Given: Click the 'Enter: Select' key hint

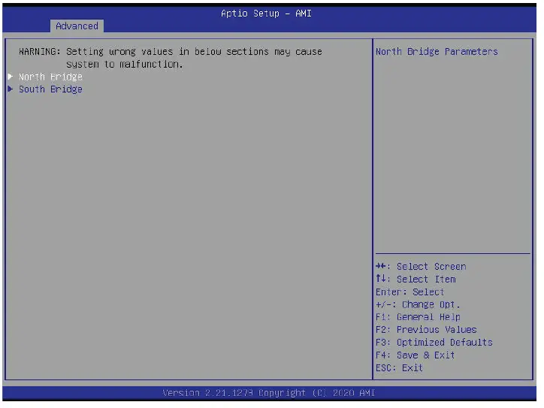Looking at the screenshot, I should [410, 292].
